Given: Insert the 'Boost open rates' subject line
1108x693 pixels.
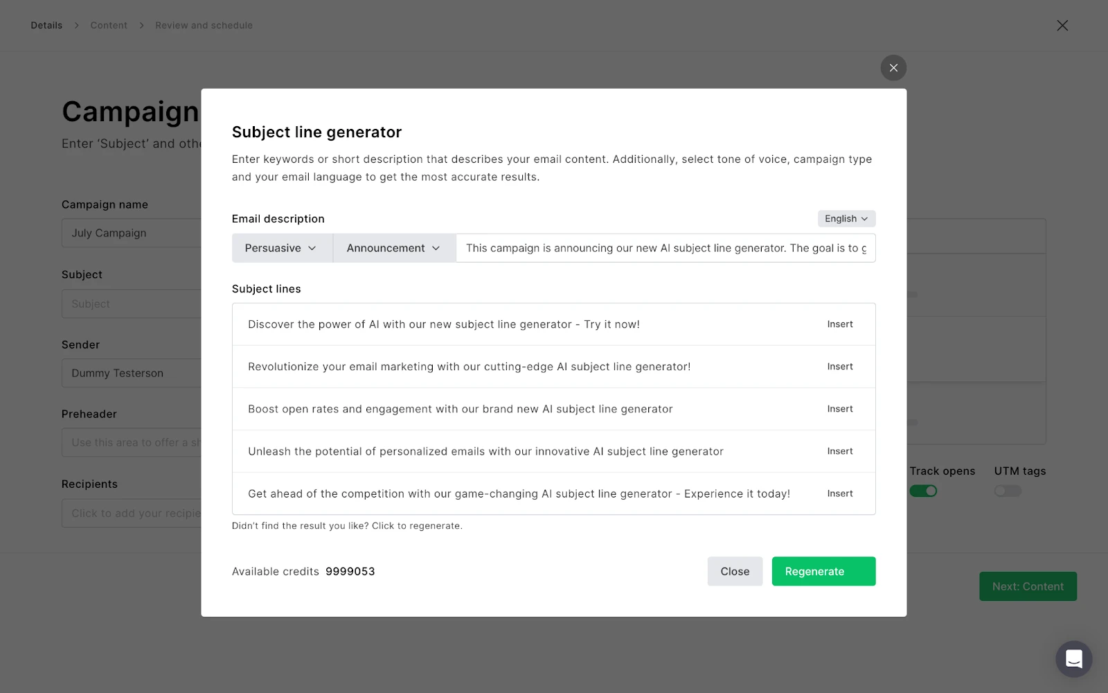Looking at the screenshot, I should (839, 409).
